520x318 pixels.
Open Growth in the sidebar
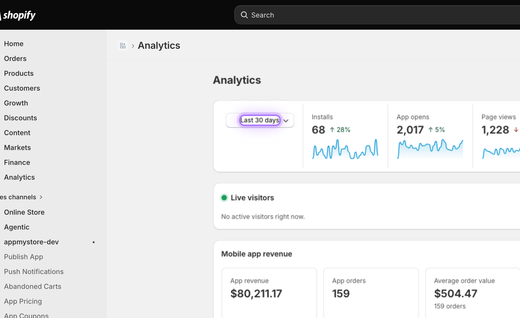click(x=16, y=103)
